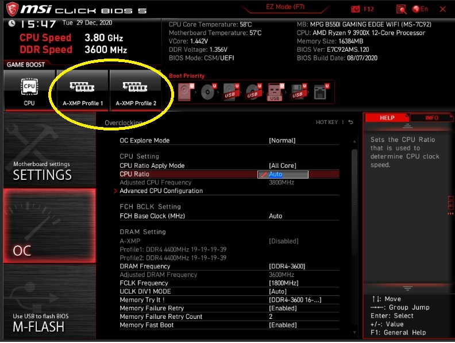Screen dimensions: 455x343
Task: Select the USB hard disk boot icon
Action: tap(231, 92)
